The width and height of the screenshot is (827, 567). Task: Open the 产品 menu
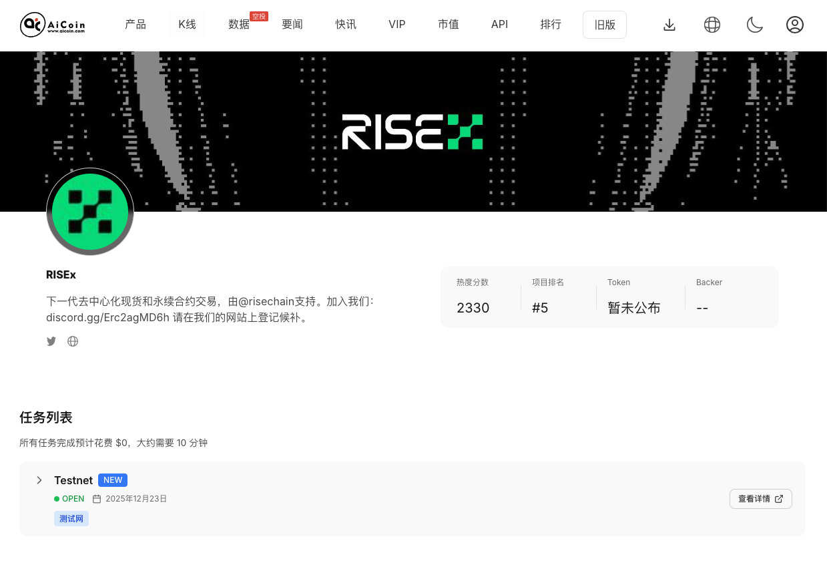pyautogui.click(x=135, y=25)
